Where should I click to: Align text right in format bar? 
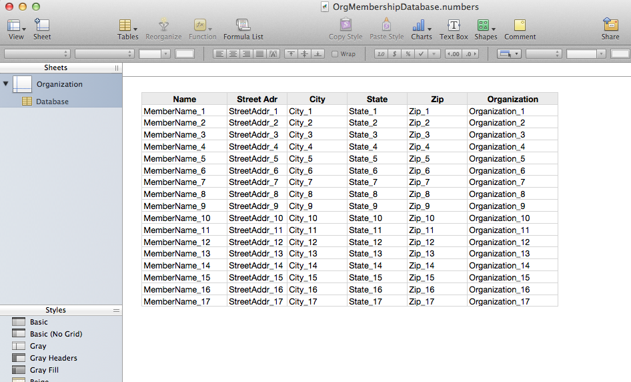pos(246,53)
